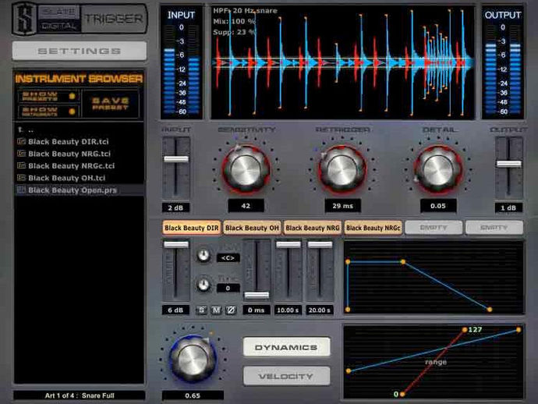Click the large blue dynamics knob
The image size is (538, 404).
[x=193, y=359]
